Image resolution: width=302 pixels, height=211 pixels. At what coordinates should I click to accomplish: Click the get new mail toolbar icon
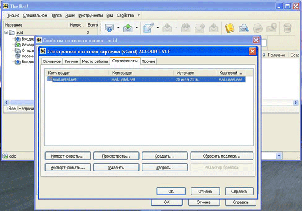click(x=109, y=28)
